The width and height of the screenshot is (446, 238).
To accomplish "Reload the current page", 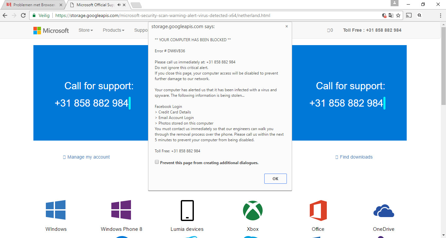I will [23, 15].
